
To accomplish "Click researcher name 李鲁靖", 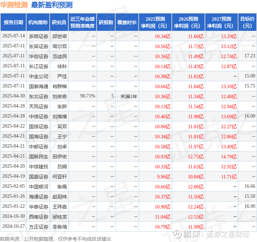I will coord(59,227).
